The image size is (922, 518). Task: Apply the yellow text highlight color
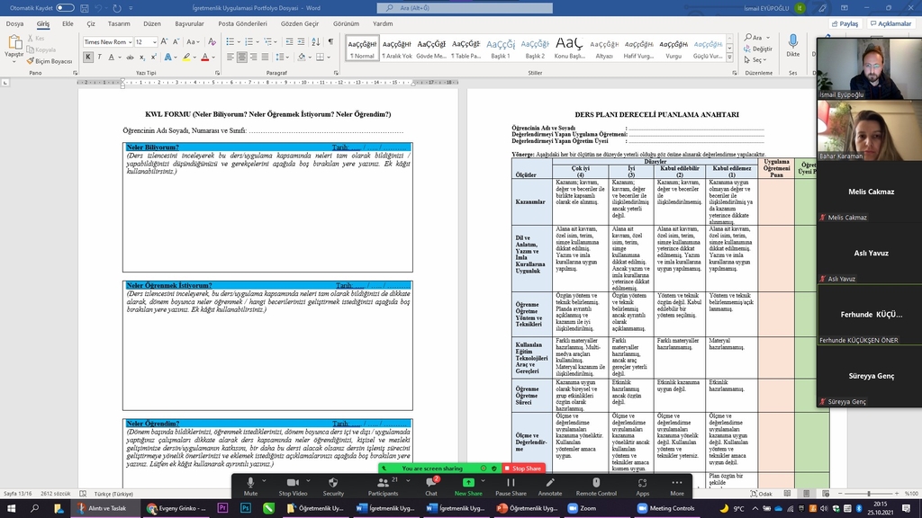click(x=185, y=57)
